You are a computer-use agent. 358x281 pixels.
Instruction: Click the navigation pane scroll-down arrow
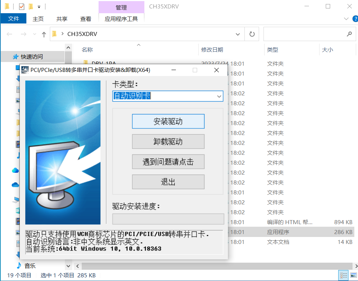tap(68, 266)
